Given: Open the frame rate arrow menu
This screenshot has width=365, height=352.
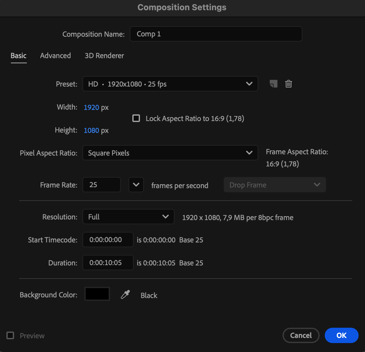Looking at the screenshot, I should (x=136, y=185).
